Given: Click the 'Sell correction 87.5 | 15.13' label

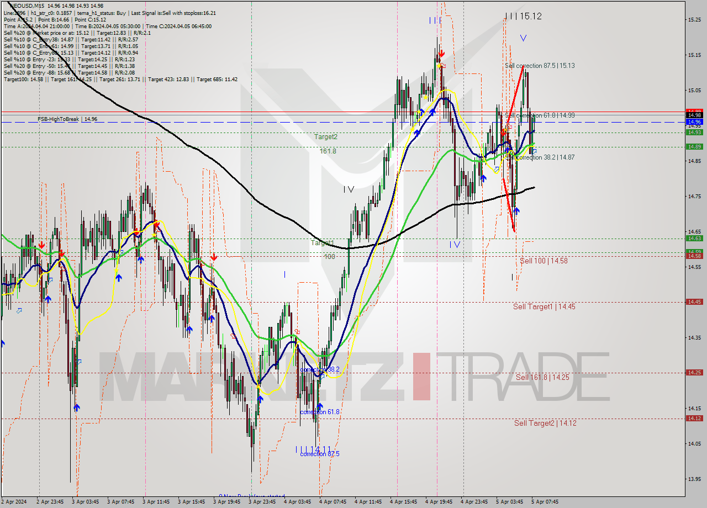Looking at the screenshot, I should 540,65.
